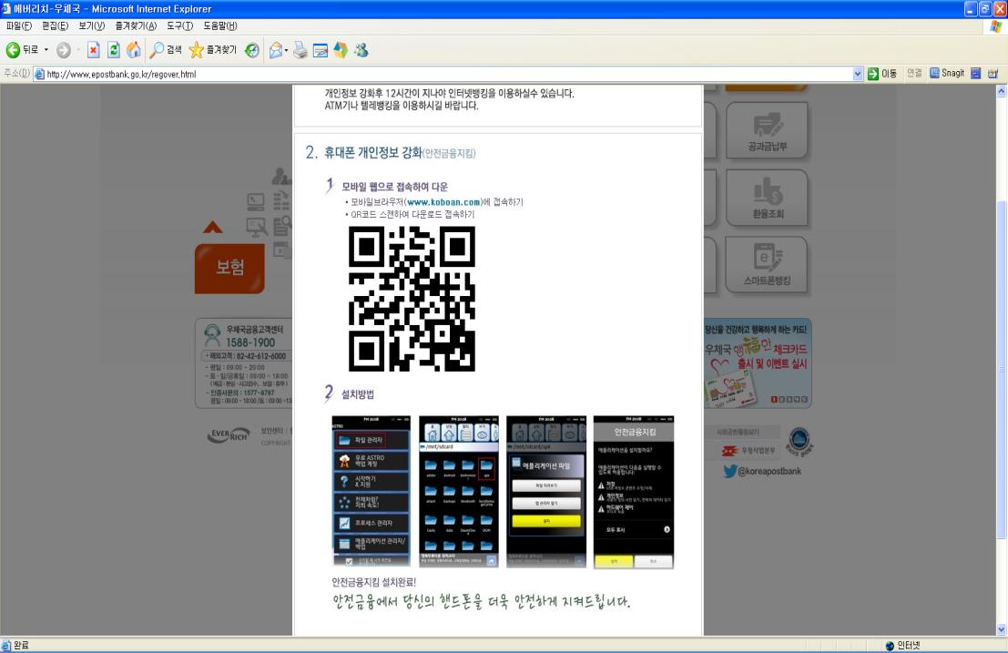Open the 보기(V) menu

click(x=91, y=26)
